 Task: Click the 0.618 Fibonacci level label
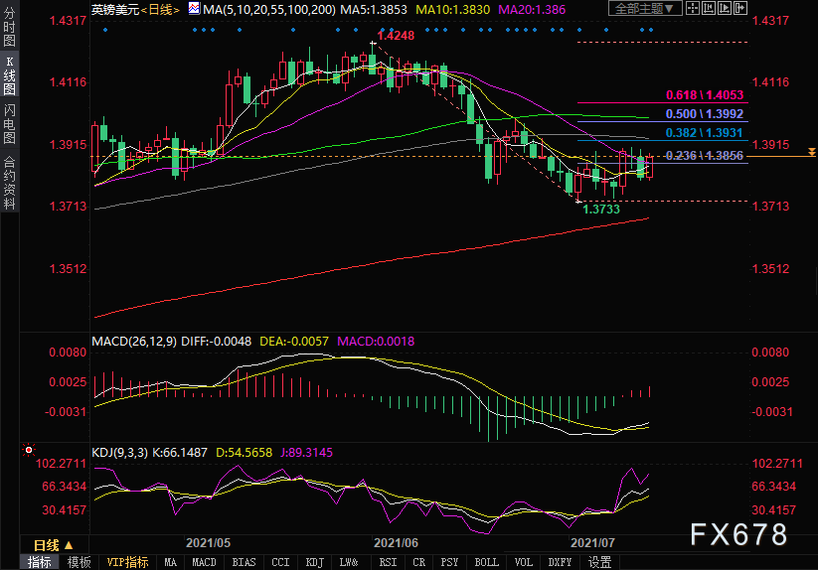pos(705,95)
